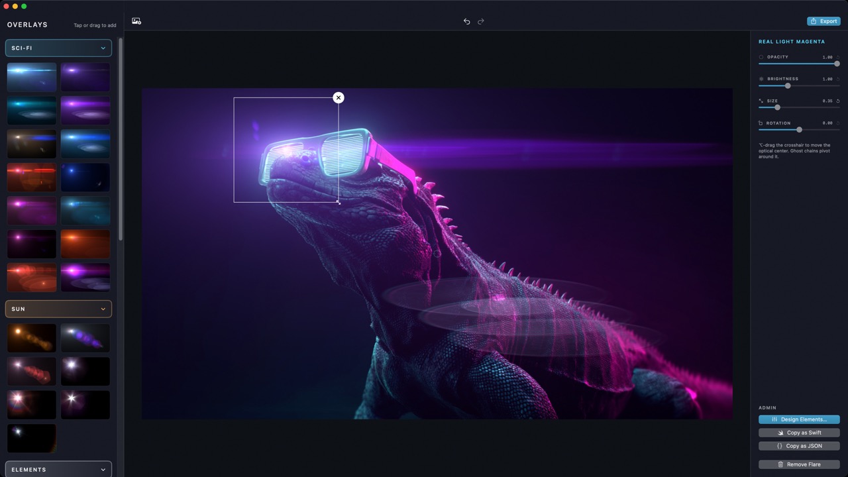Add the blue-purple bokeh chain Sun overlay
This screenshot has width=848, height=477.
85,338
